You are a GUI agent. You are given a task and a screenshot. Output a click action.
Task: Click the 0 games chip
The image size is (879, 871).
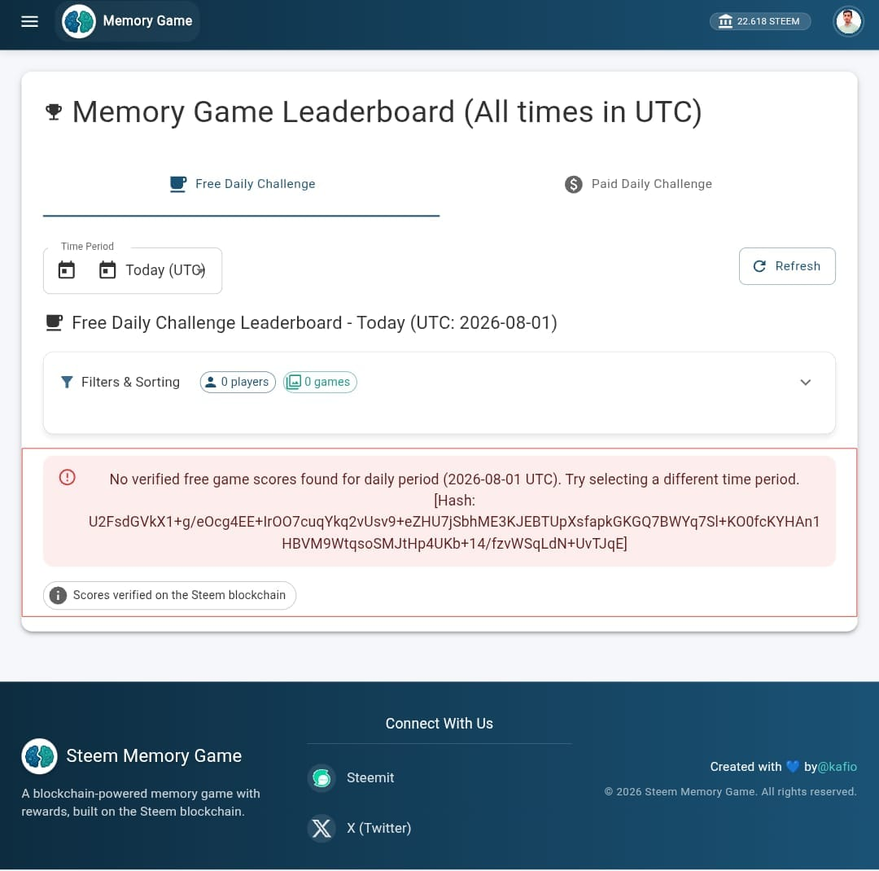pos(320,382)
